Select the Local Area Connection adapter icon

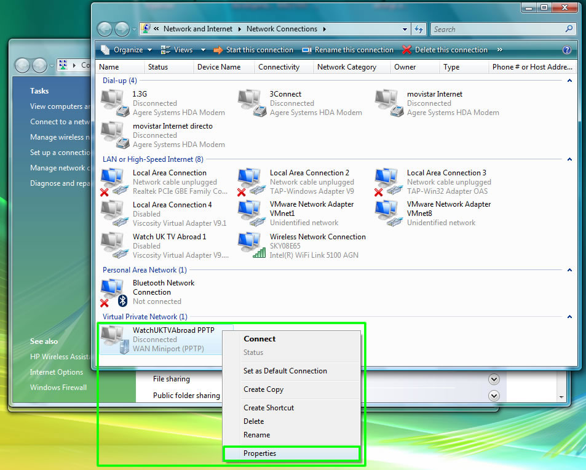(115, 182)
